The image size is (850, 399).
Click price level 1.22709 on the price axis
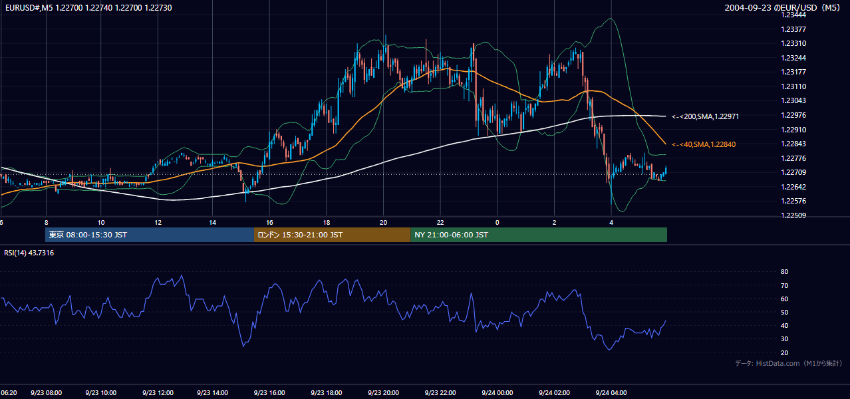click(x=793, y=172)
